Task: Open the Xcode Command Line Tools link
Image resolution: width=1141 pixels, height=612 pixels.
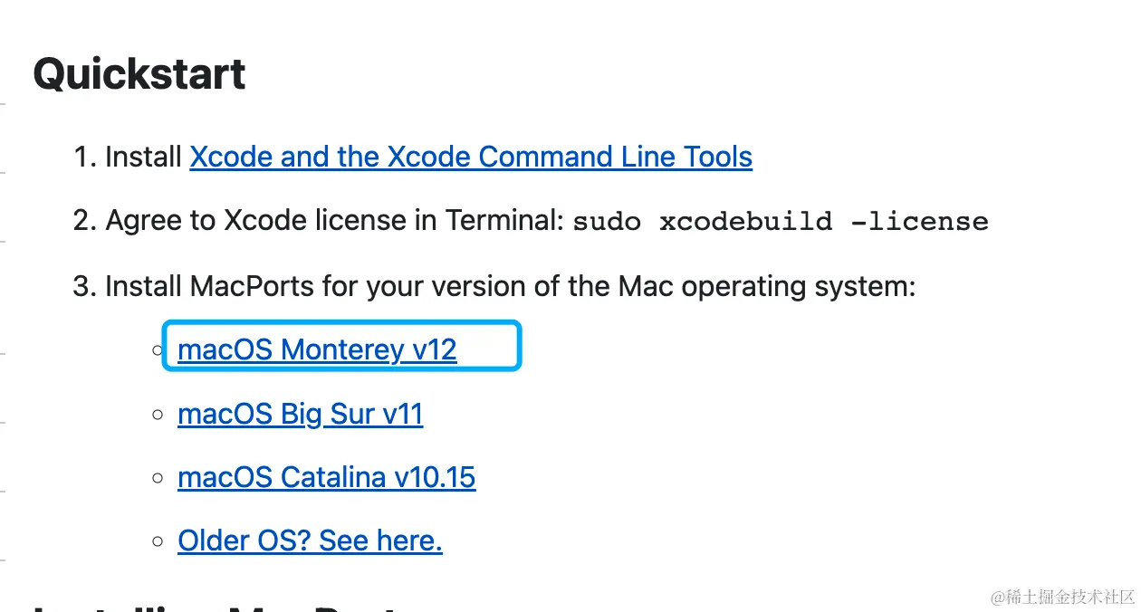Action: 471,157
